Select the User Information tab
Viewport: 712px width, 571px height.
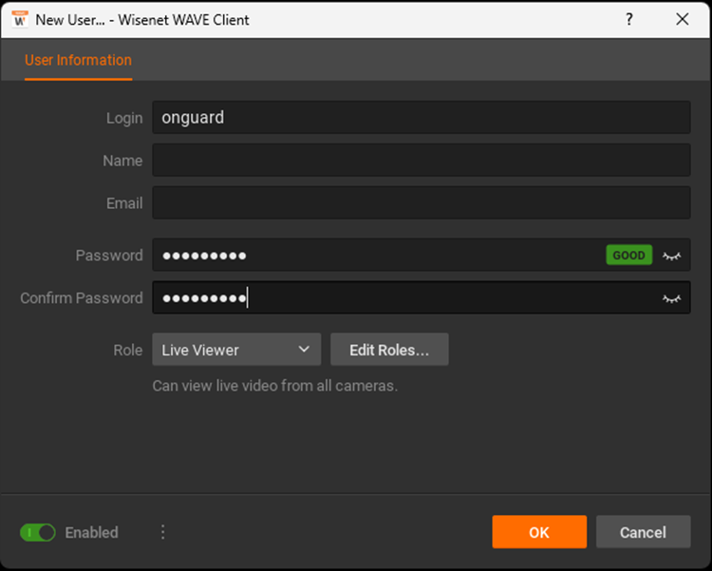coord(78,61)
